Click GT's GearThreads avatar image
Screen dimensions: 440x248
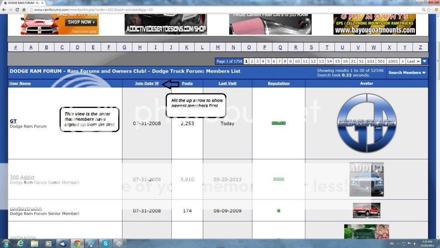pyautogui.click(x=367, y=123)
